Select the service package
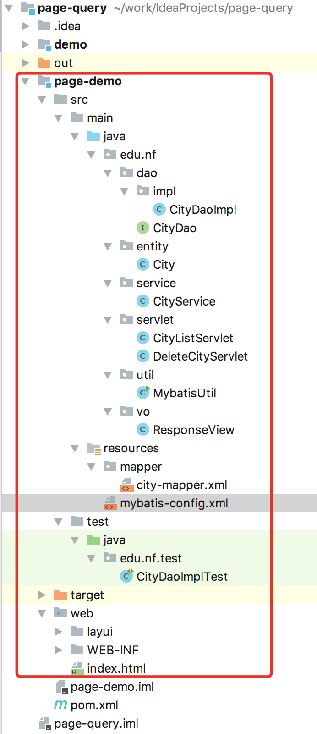The image size is (317, 734). pyautogui.click(x=156, y=283)
